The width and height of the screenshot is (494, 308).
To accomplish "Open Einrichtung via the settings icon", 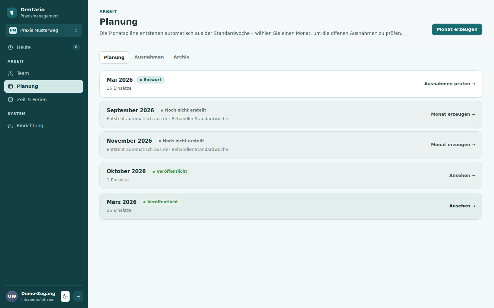I will click(10, 126).
